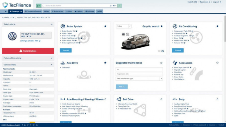
Task: Collapse the Select vehicle panel
Action: click(x=51, y=24)
